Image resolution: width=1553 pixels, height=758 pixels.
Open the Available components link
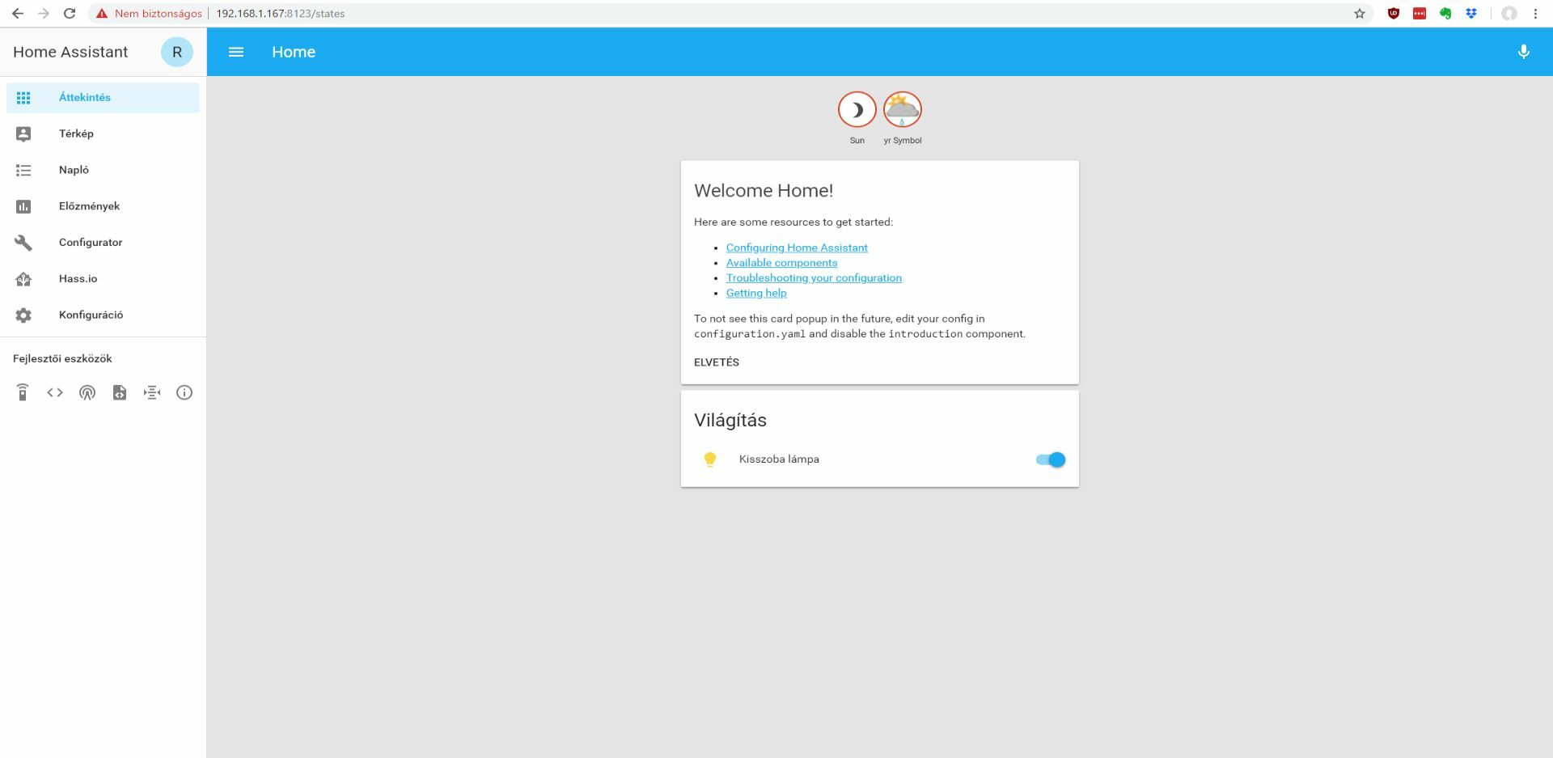tap(781, 263)
